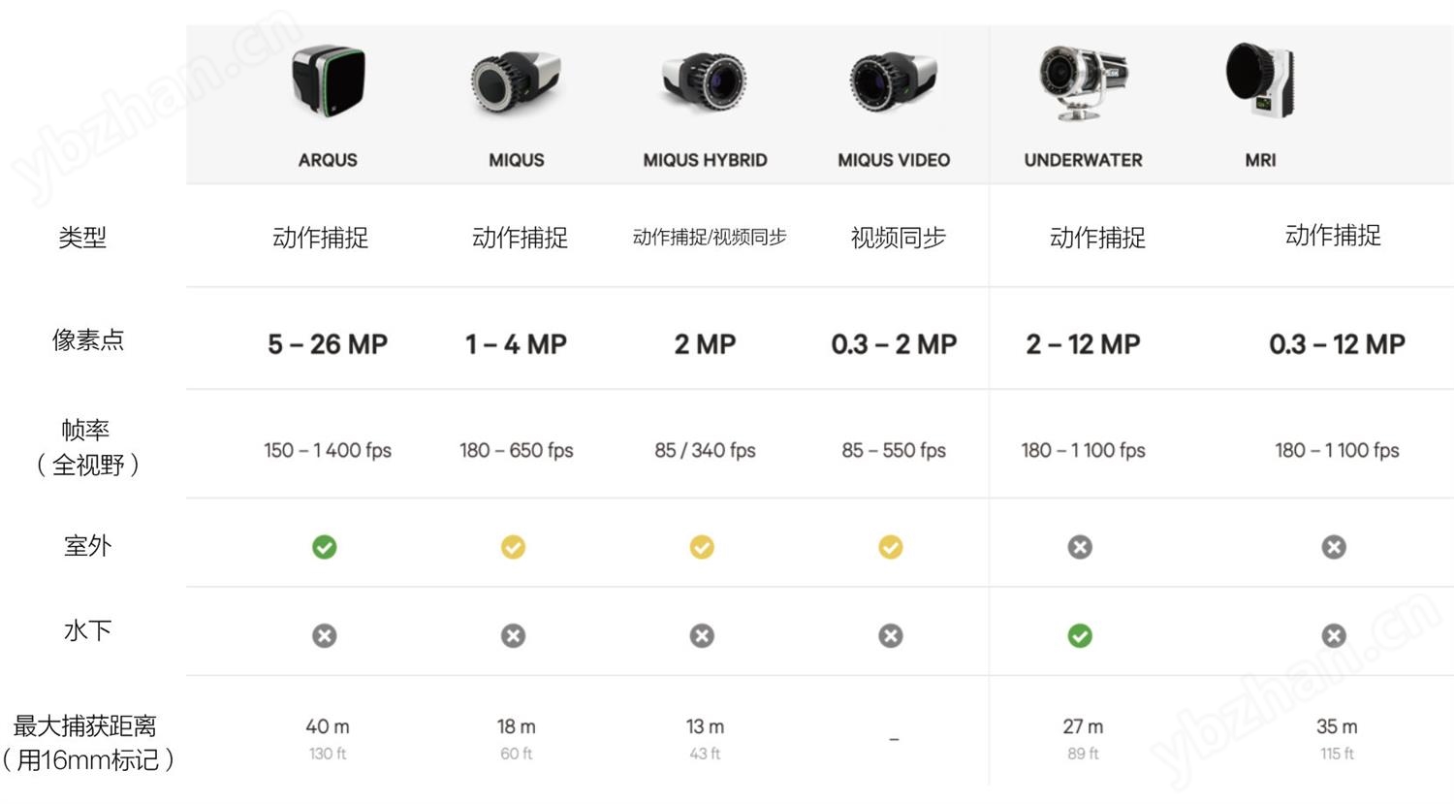Click gray outdoor cross under MRI

click(x=1334, y=547)
